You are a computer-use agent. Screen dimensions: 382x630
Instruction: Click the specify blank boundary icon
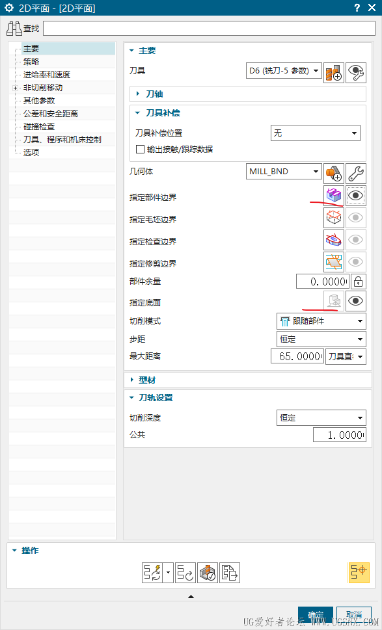[x=334, y=218]
